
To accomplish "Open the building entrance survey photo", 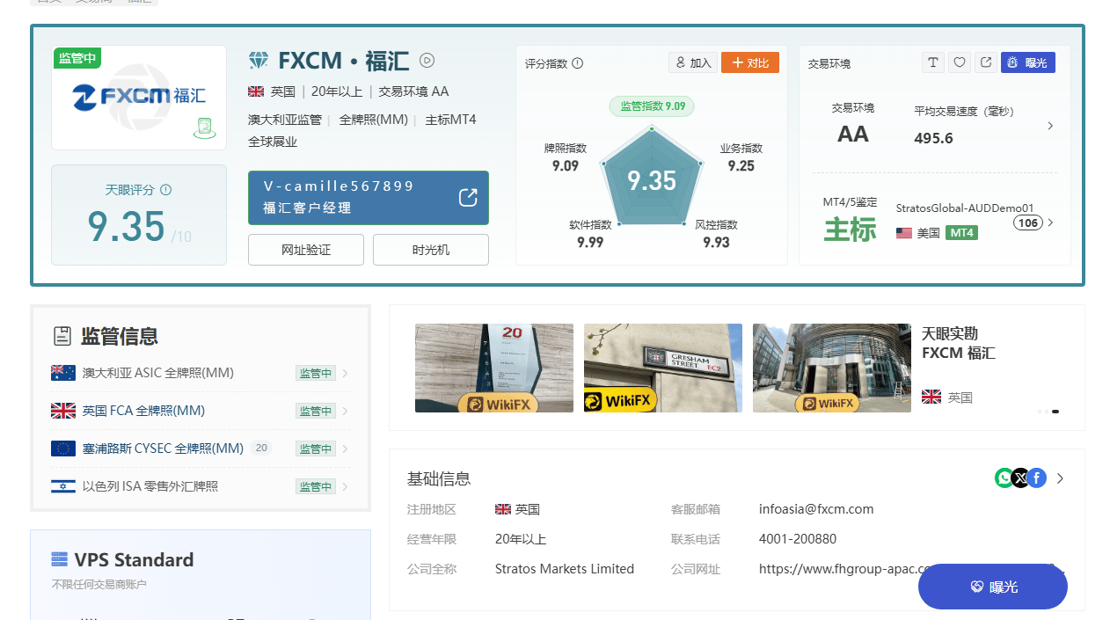I will [832, 368].
